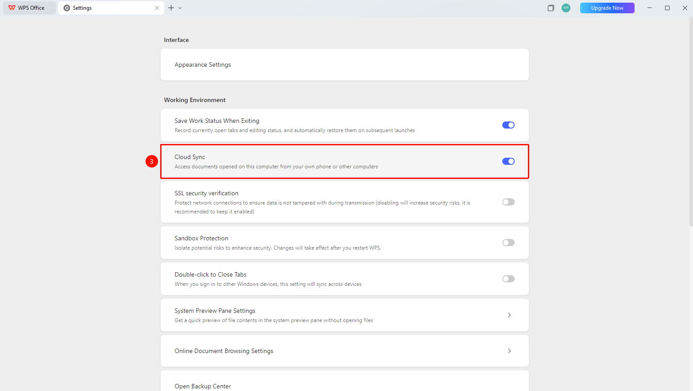This screenshot has height=391, width=693.
Task: Click the Double-click to Close Tabs description
Action: coord(268,284)
